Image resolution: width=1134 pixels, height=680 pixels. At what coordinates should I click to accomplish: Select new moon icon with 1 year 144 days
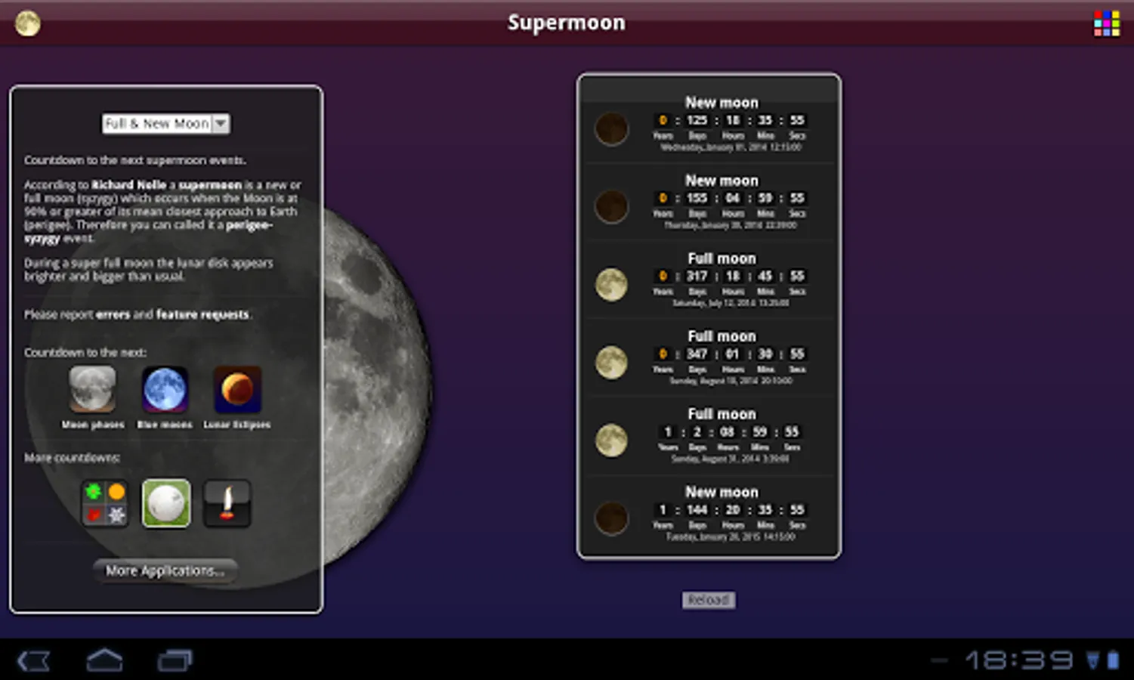point(611,518)
